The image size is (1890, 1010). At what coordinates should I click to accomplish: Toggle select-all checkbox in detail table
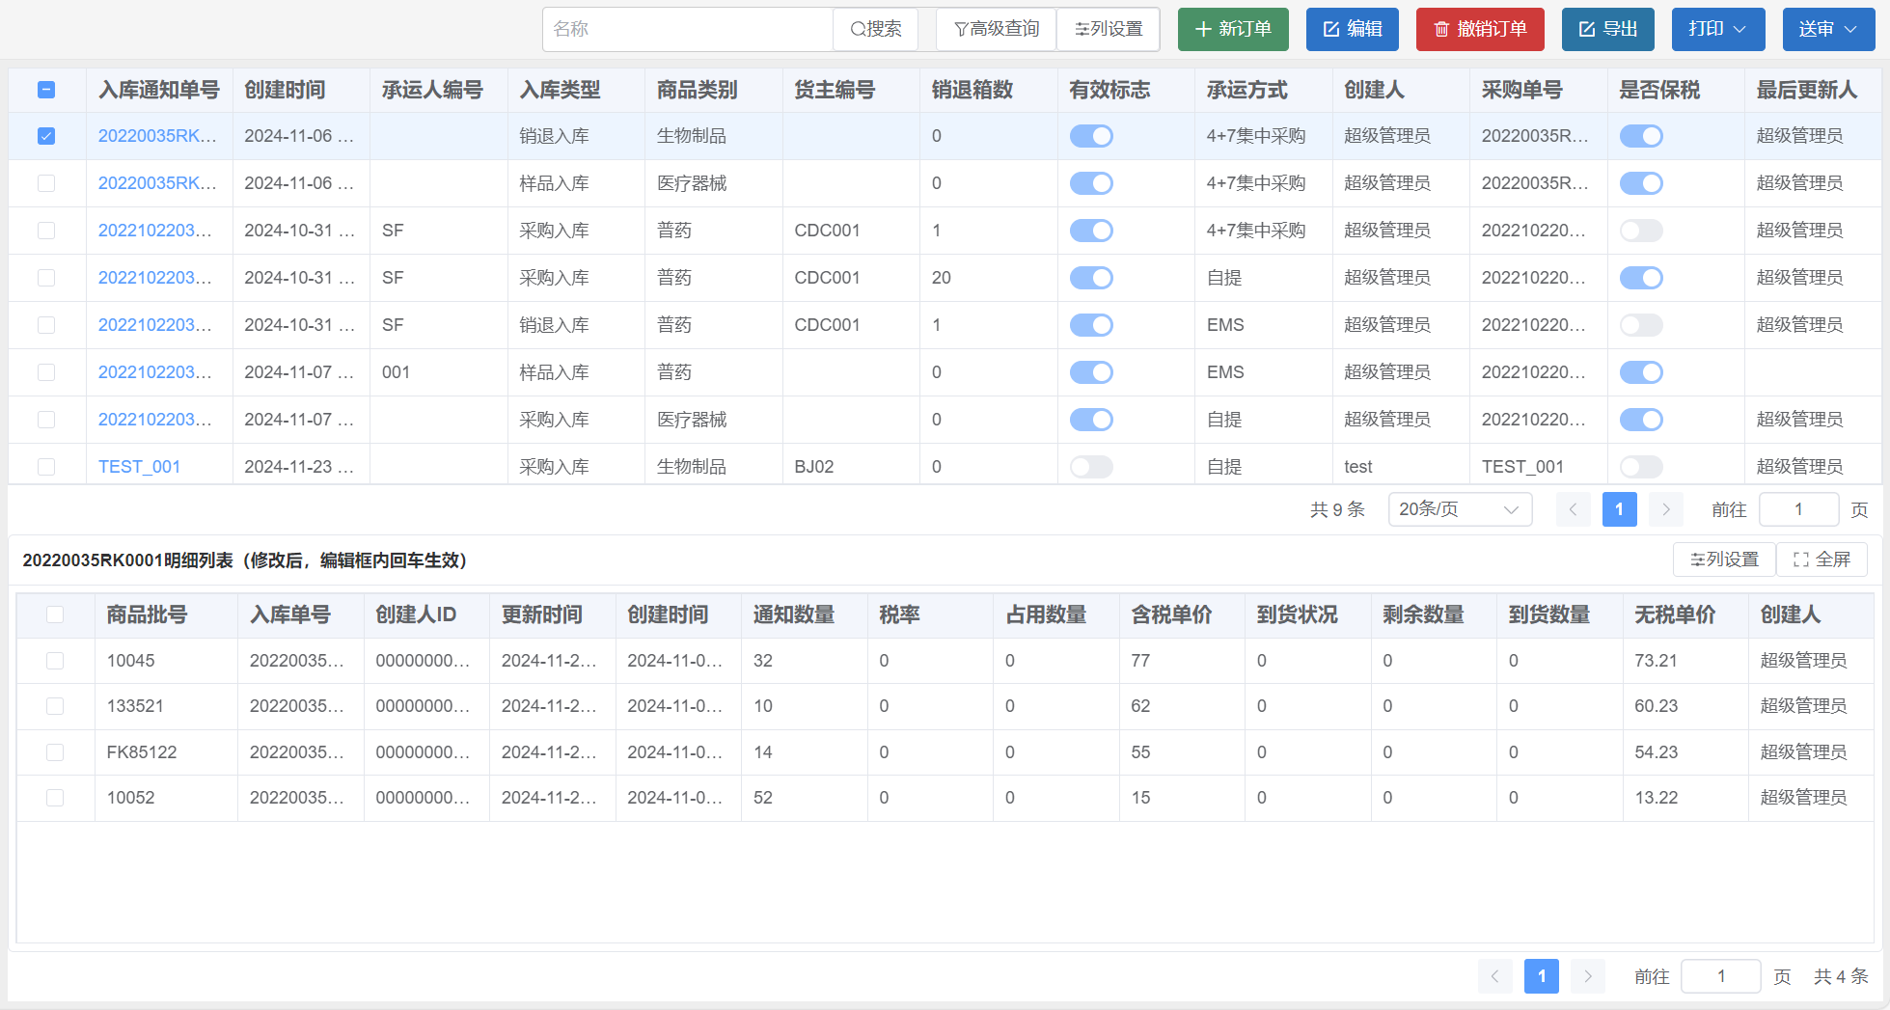[x=55, y=614]
